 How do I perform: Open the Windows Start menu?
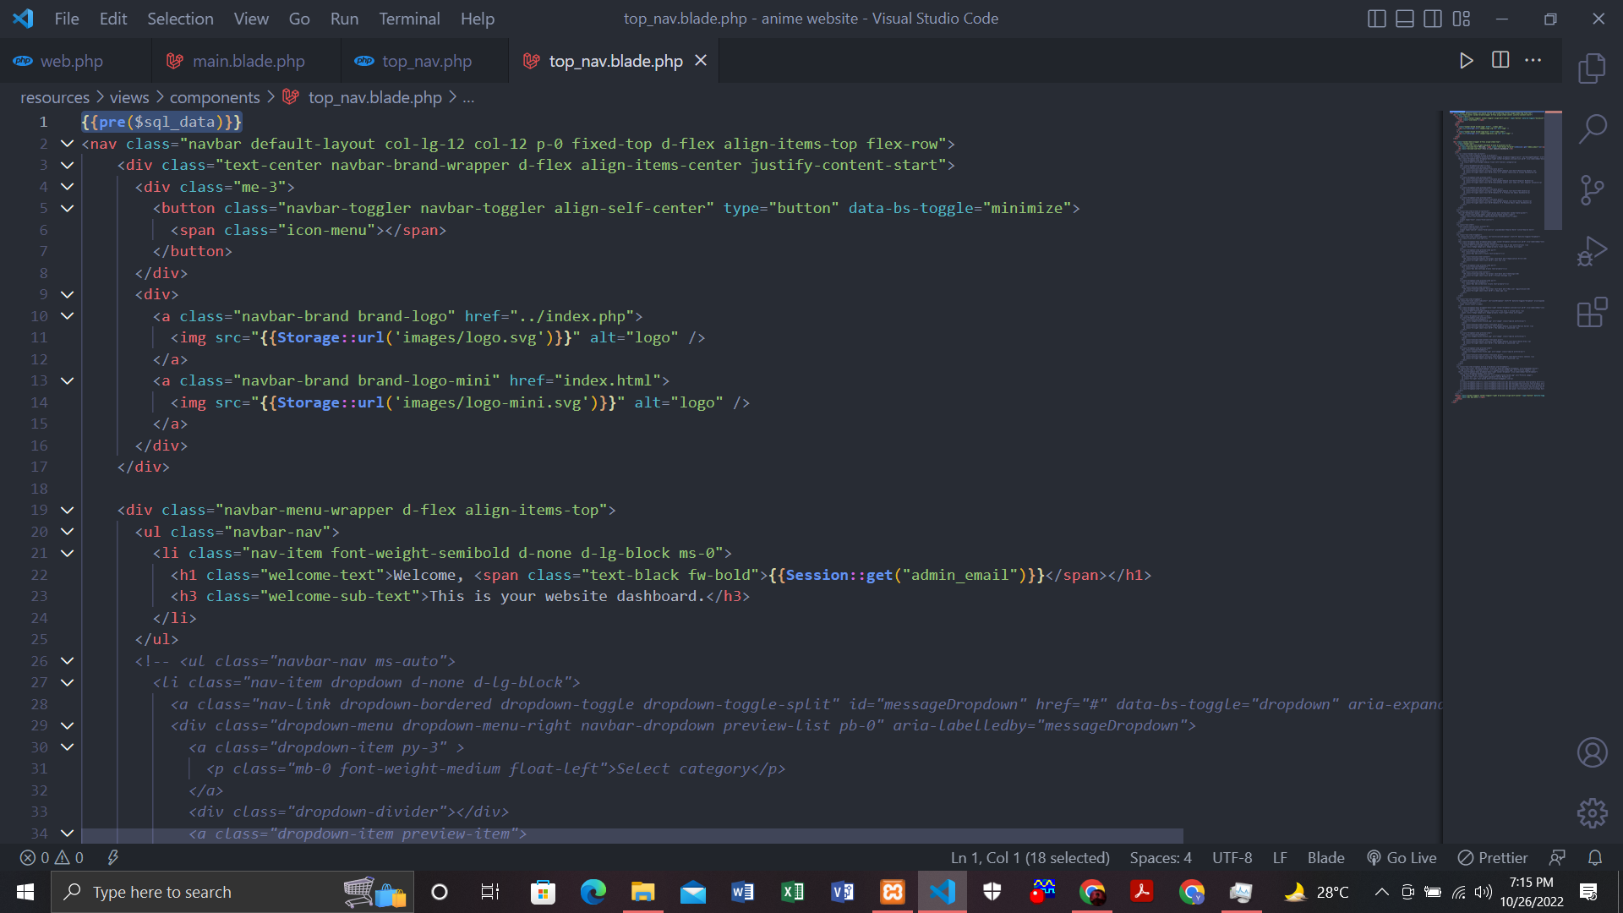25,892
